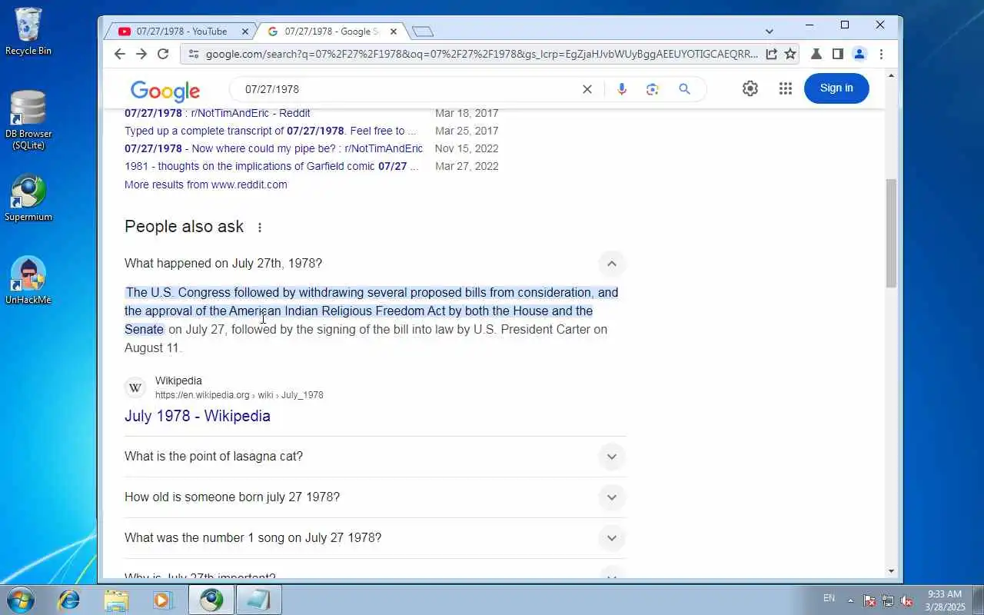This screenshot has height=615, width=984.
Task: Open a new tab
Action: click(x=423, y=32)
